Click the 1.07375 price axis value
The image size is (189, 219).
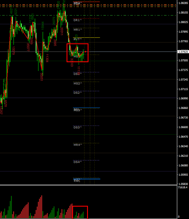(183, 70)
